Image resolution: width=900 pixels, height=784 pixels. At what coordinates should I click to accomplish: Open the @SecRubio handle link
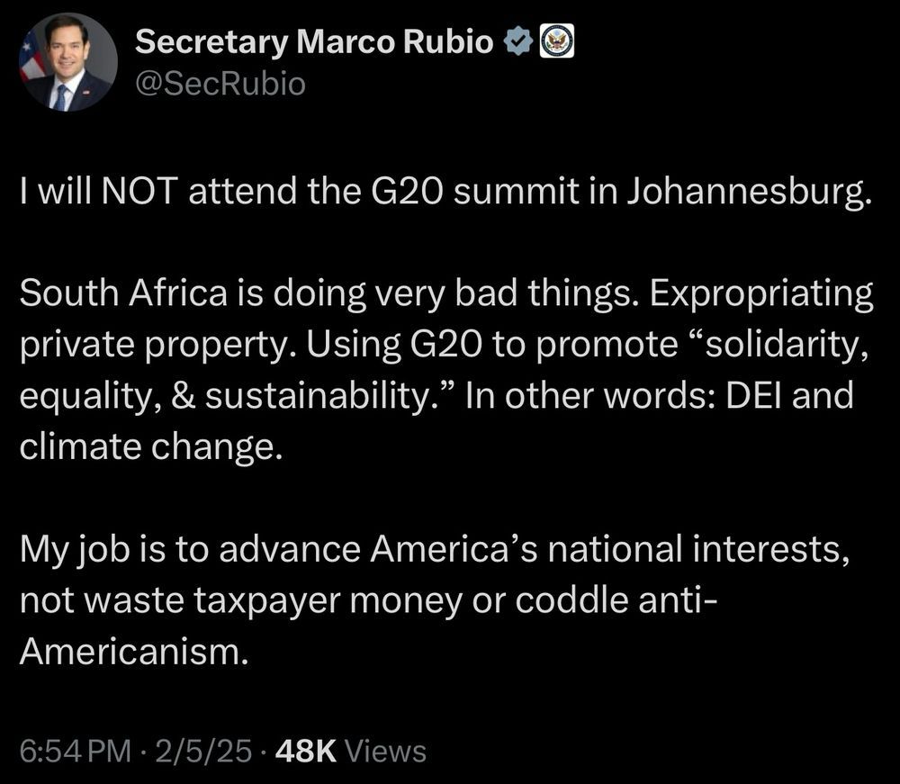[220, 85]
